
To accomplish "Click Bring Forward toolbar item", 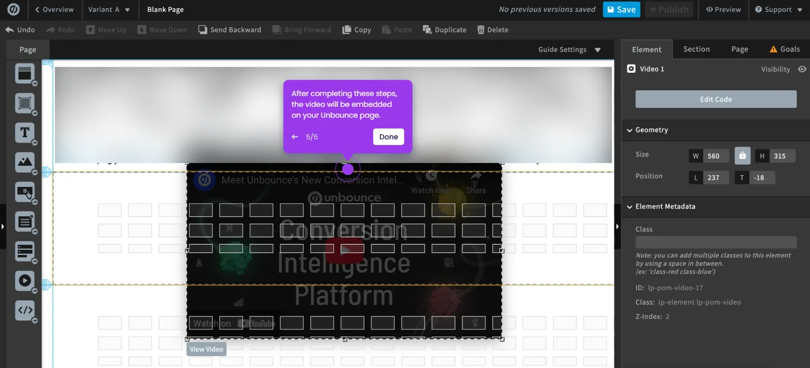I will click(302, 30).
